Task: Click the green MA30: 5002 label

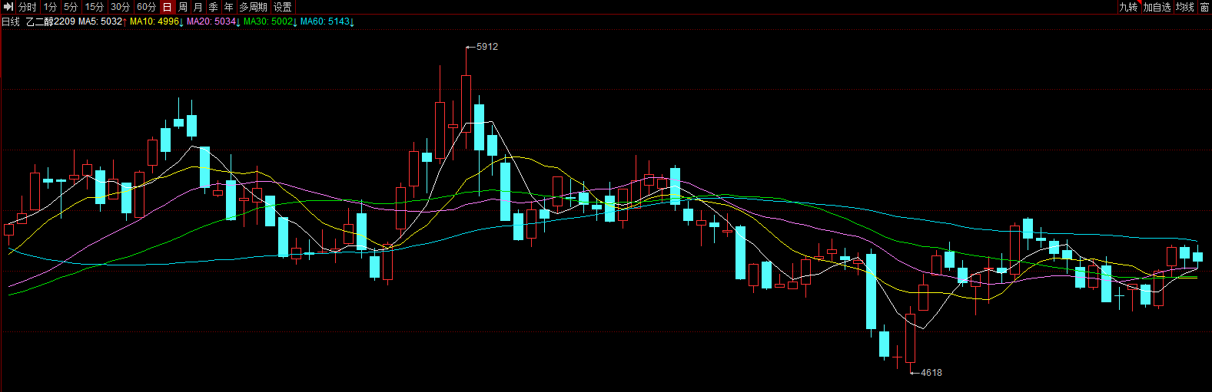Action: coord(268,21)
